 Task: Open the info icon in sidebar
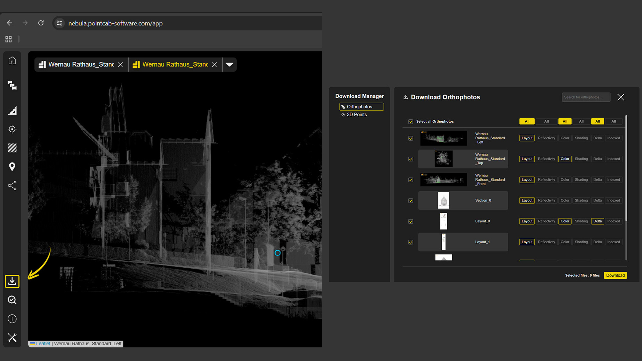click(12, 319)
